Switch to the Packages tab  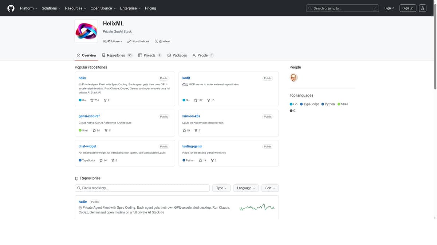[x=177, y=56]
